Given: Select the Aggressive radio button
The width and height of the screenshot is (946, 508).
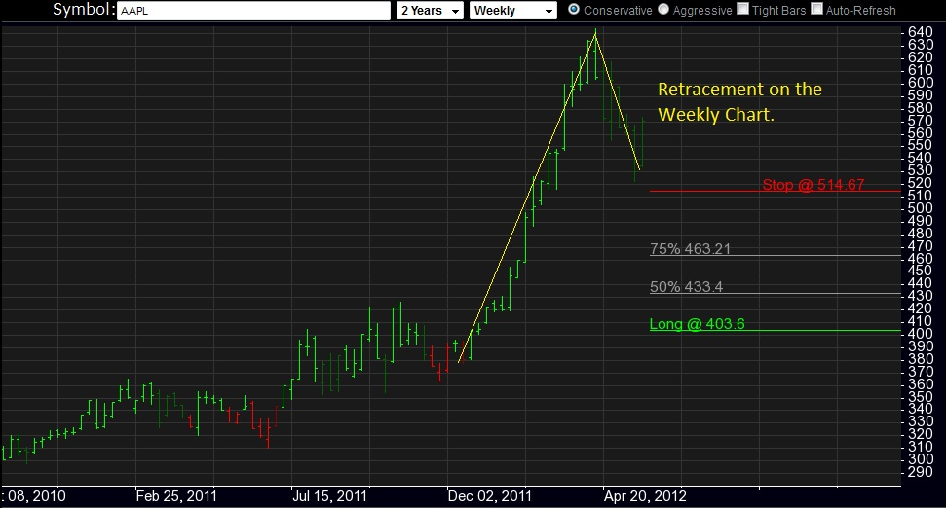Looking at the screenshot, I should (x=663, y=9).
